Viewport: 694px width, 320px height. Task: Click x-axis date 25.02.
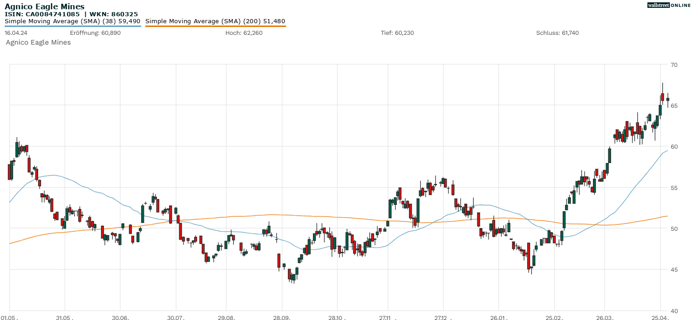click(x=554, y=317)
